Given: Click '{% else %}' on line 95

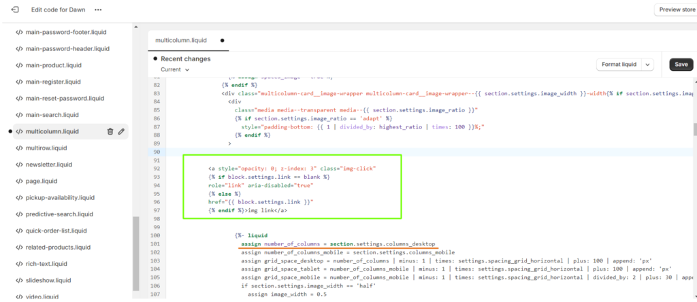Looking at the screenshot, I should click(225, 194).
